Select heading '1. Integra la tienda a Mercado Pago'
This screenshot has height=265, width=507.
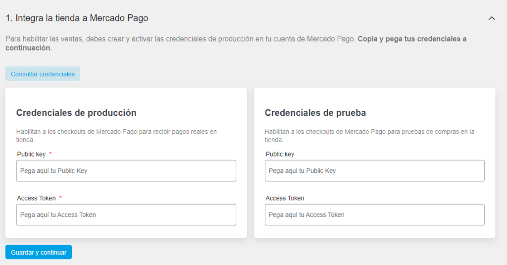(77, 18)
